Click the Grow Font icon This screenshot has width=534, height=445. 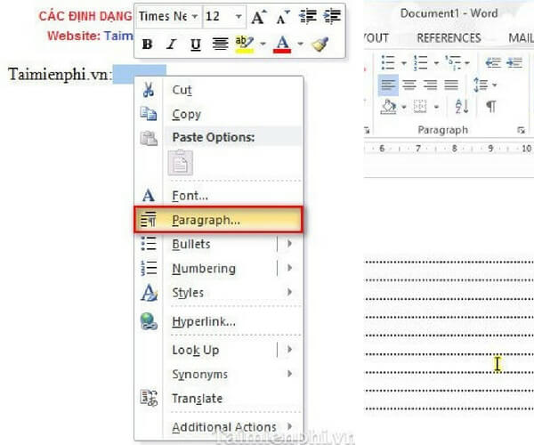[x=258, y=17]
